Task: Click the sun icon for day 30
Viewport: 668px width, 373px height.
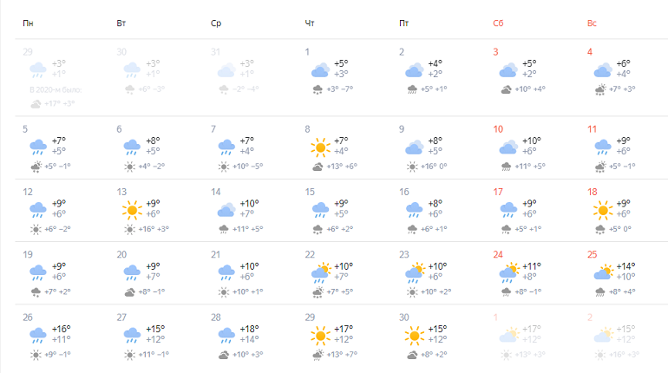Action: [415, 336]
